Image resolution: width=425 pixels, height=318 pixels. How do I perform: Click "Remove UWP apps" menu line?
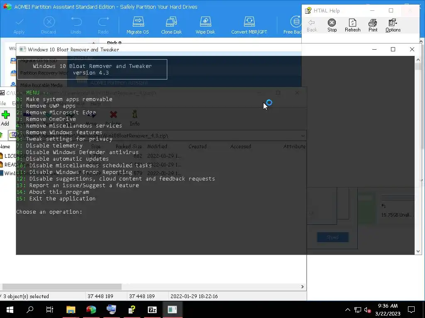51,106
